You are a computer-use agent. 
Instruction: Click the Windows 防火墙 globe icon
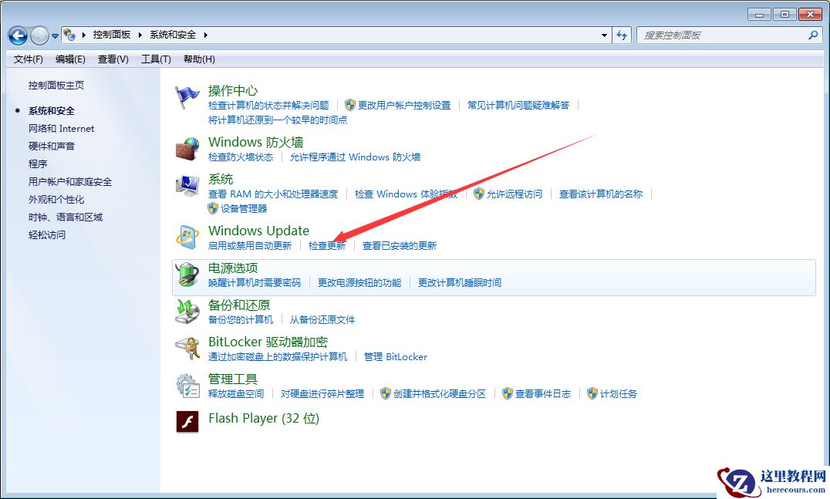pos(187,148)
